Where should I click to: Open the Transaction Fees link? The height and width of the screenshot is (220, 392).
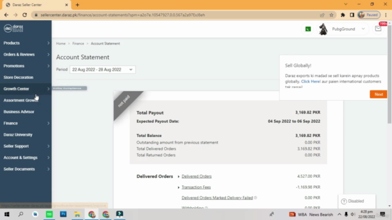point(196,187)
